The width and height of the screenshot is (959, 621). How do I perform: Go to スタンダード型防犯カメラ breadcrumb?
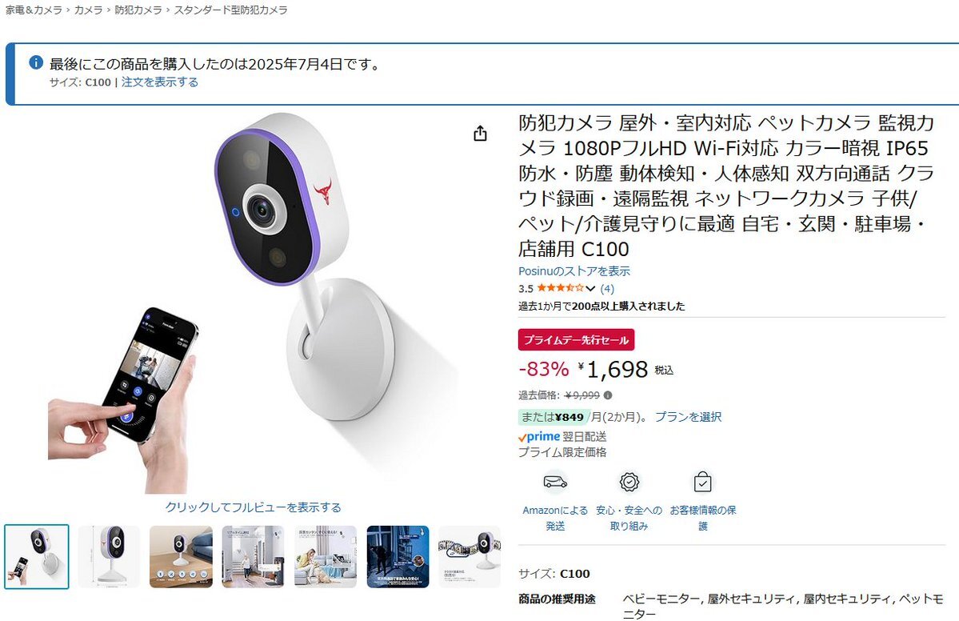point(230,10)
